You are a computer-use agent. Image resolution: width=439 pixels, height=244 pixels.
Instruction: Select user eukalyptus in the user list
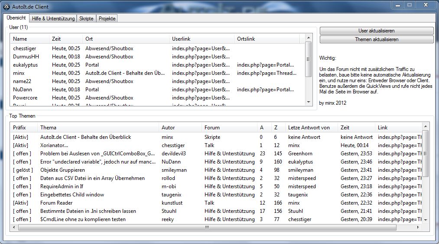point(25,65)
